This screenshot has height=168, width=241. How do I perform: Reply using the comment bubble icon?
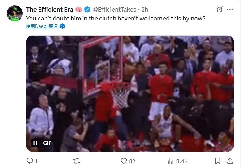coord(30,161)
